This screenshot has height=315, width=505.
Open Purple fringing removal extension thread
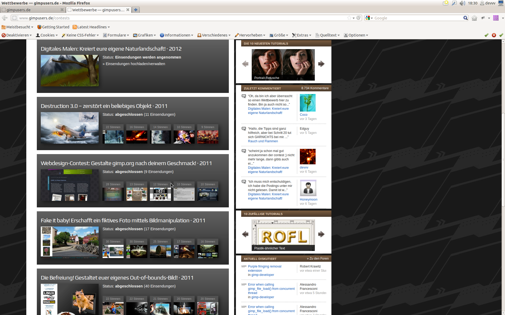pos(265,269)
